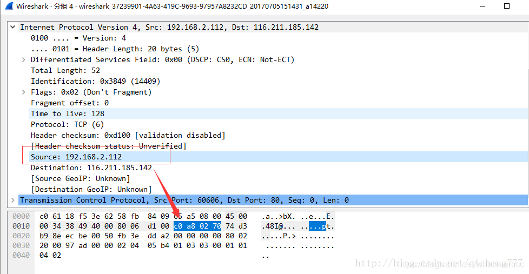Click hex offset 0010 label
Viewport: 529px width, 274px height.
pyautogui.click(x=21, y=226)
